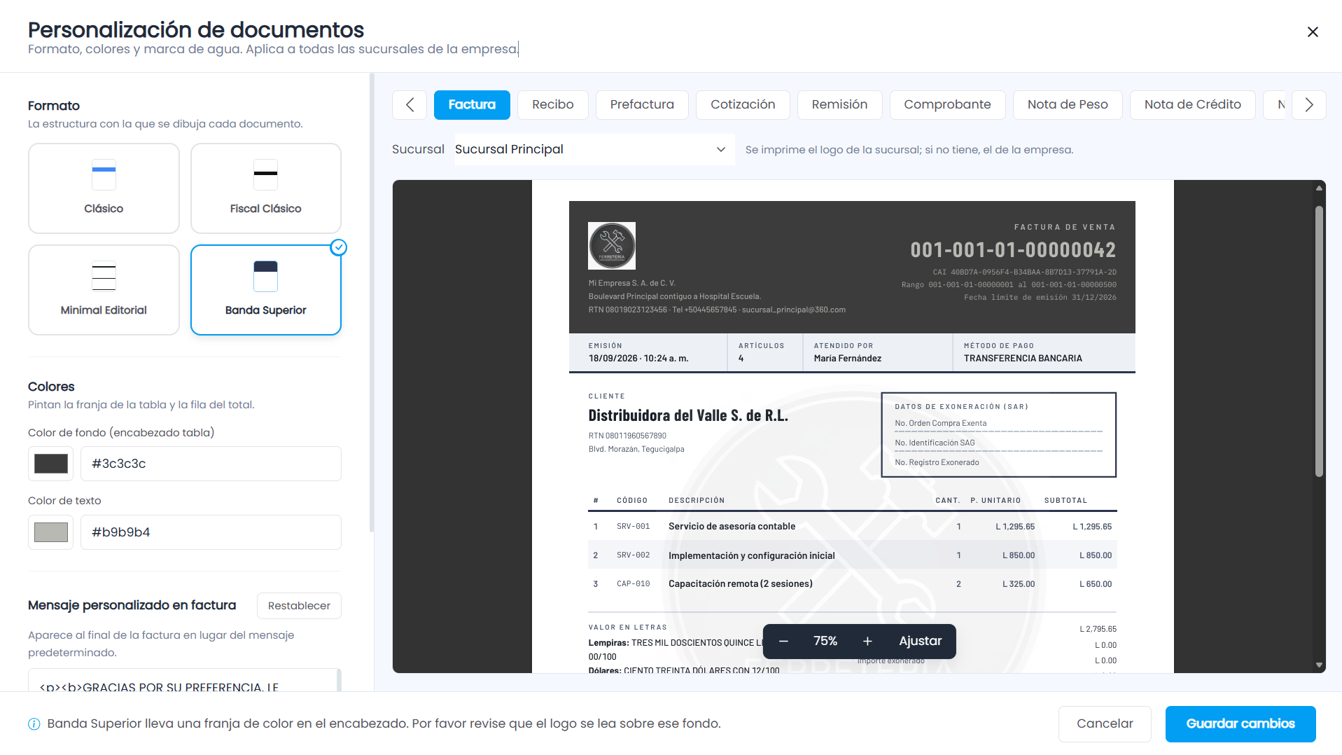Click the left panel vertical scrollbar
1342x755 pixels.
pos(372,304)
